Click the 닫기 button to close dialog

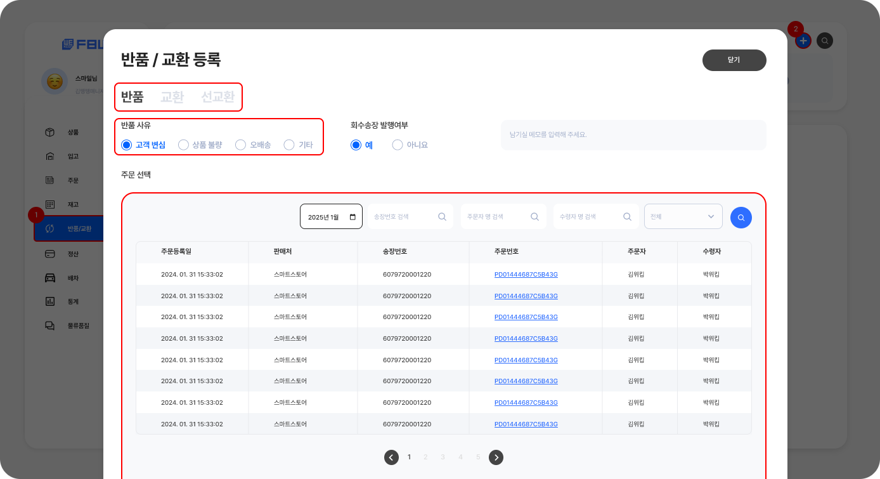pyautogui.click(x=734, y=60)
